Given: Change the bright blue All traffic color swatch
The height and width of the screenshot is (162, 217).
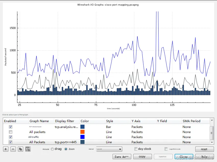Looking at the screenshot, I should (82, 137).
